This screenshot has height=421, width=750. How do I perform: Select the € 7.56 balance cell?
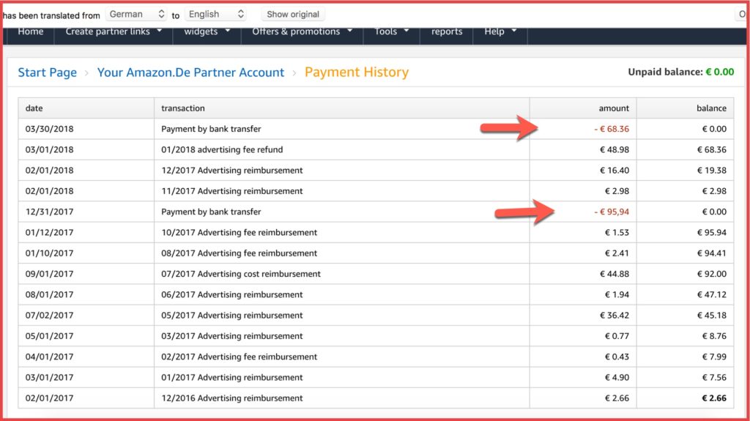click(685, 377)
